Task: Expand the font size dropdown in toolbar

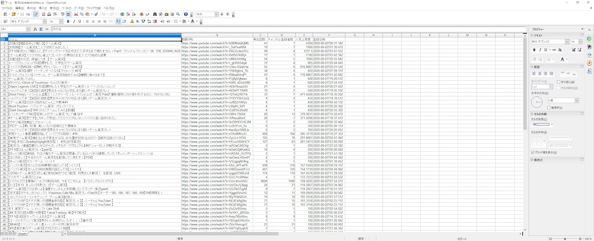Action: (x=61, y=21)
